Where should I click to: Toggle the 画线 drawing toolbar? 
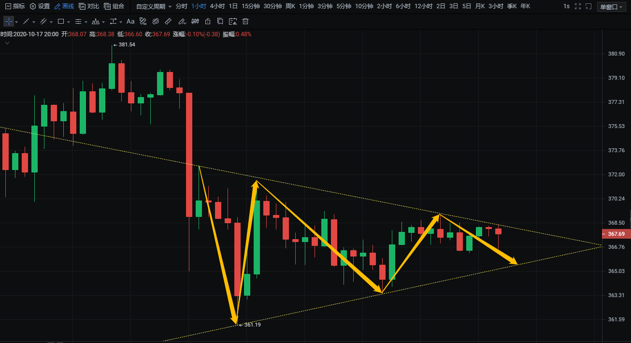point(64,6)
